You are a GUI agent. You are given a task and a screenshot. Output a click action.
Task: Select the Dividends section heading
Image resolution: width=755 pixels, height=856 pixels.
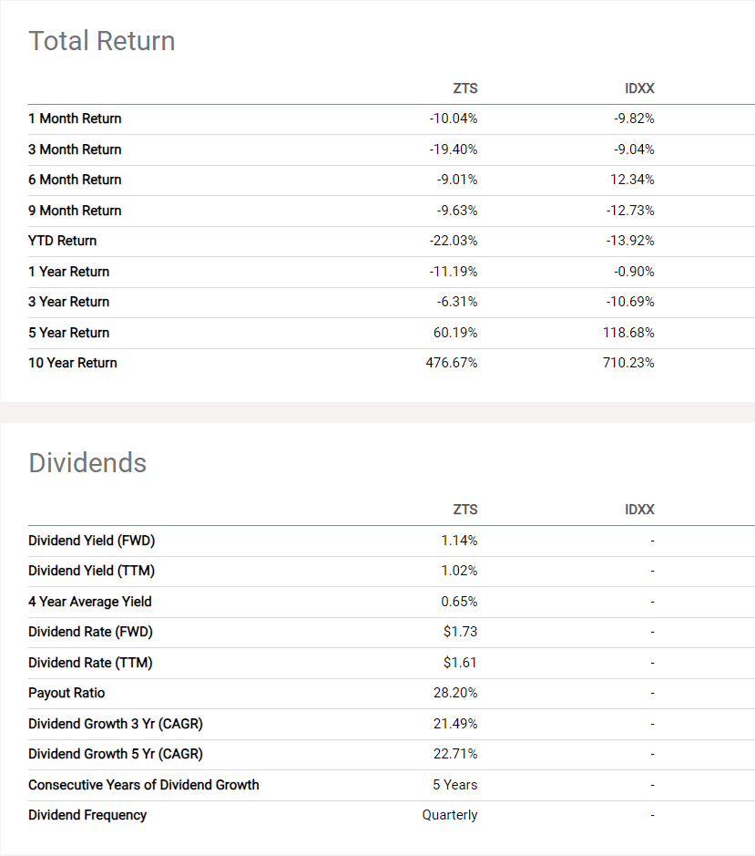(87, 462)
